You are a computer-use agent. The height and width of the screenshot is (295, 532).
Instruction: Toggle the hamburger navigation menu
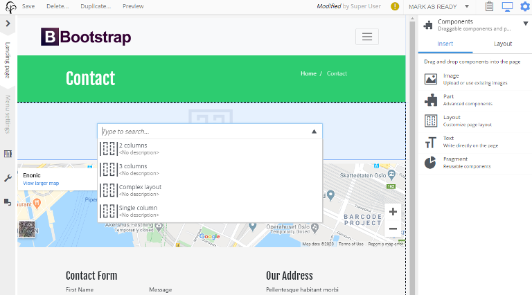[366, 36]
